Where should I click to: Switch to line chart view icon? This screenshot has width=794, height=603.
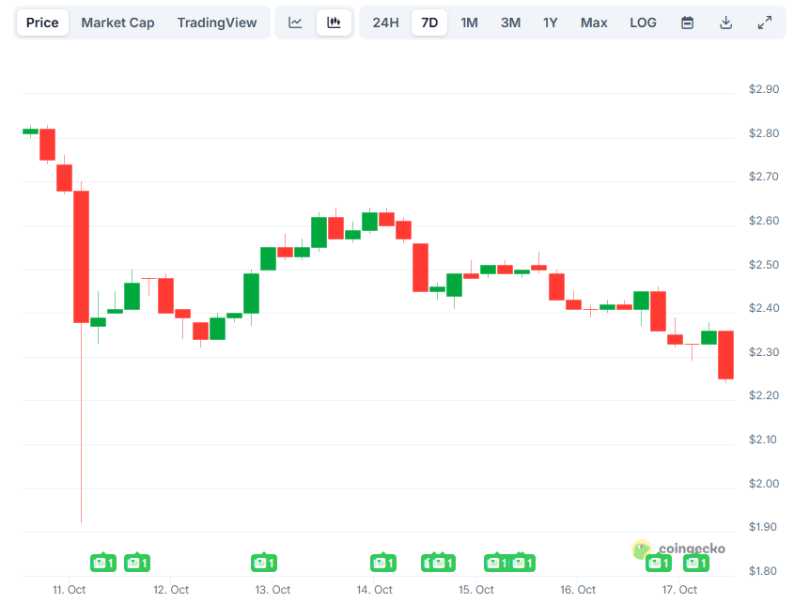[x=295, y=23]
